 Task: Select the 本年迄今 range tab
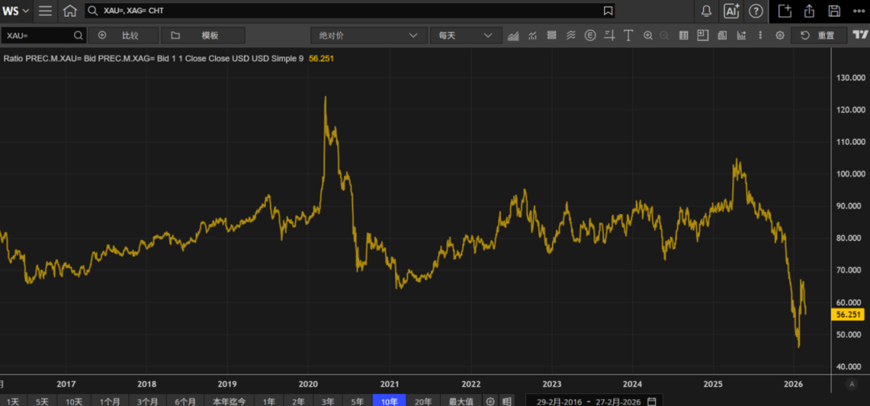228,400
